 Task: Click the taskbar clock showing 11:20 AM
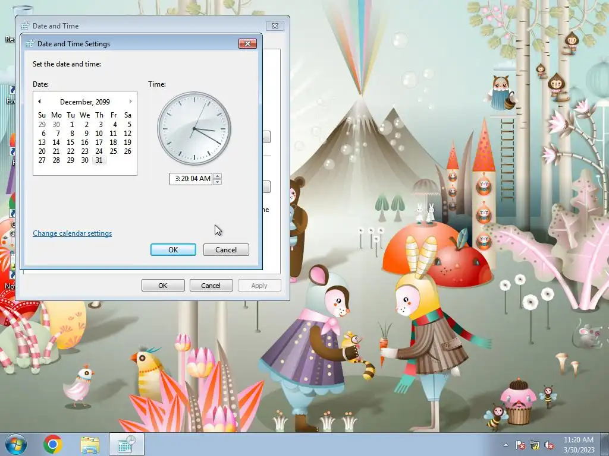coord(579,445)
